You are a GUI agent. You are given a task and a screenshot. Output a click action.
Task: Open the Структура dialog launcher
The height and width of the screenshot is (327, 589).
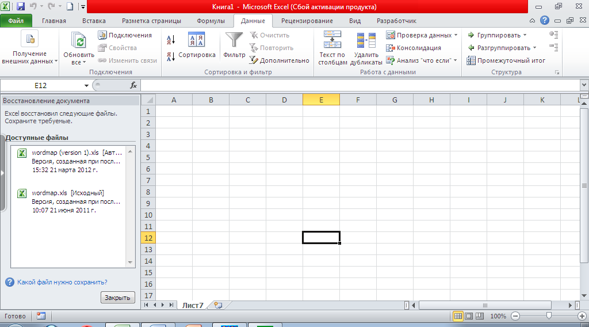pos(557,73)
